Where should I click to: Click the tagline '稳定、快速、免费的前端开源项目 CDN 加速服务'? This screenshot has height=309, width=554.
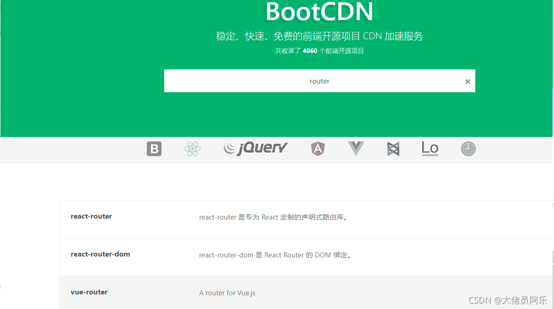point(320,37)
